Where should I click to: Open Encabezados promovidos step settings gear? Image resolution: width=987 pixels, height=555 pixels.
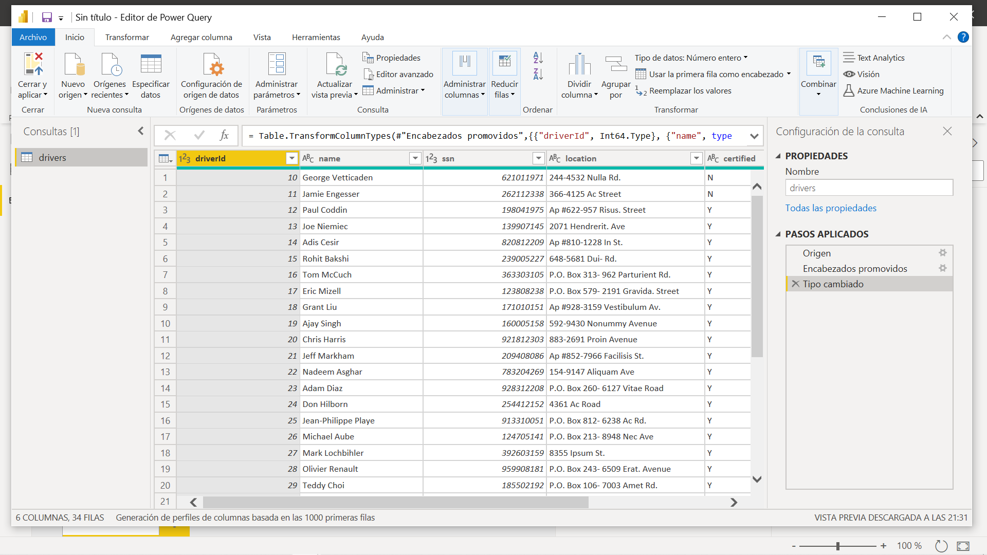[x=942, y=268]
